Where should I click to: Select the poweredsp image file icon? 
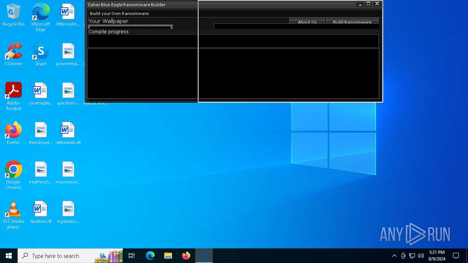pos(68,54)
